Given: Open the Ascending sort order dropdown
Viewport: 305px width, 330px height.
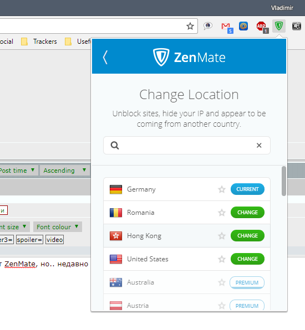Looking at the screenshot, I should (x=65, y=171).
